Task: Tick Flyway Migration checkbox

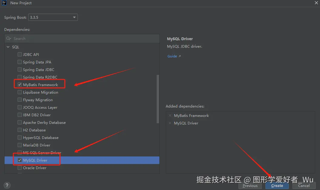Action: tap(20, 100)
